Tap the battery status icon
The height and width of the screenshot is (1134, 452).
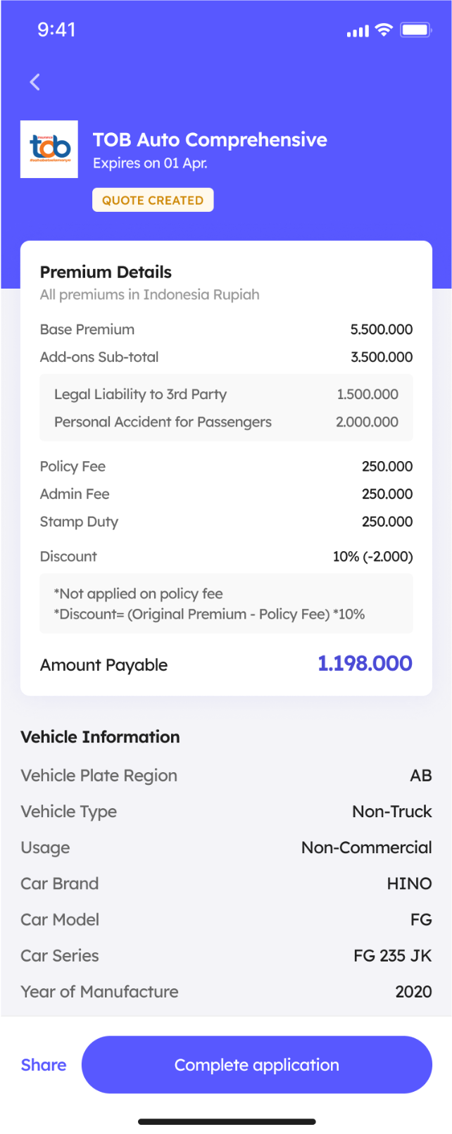tap(415, 30)
